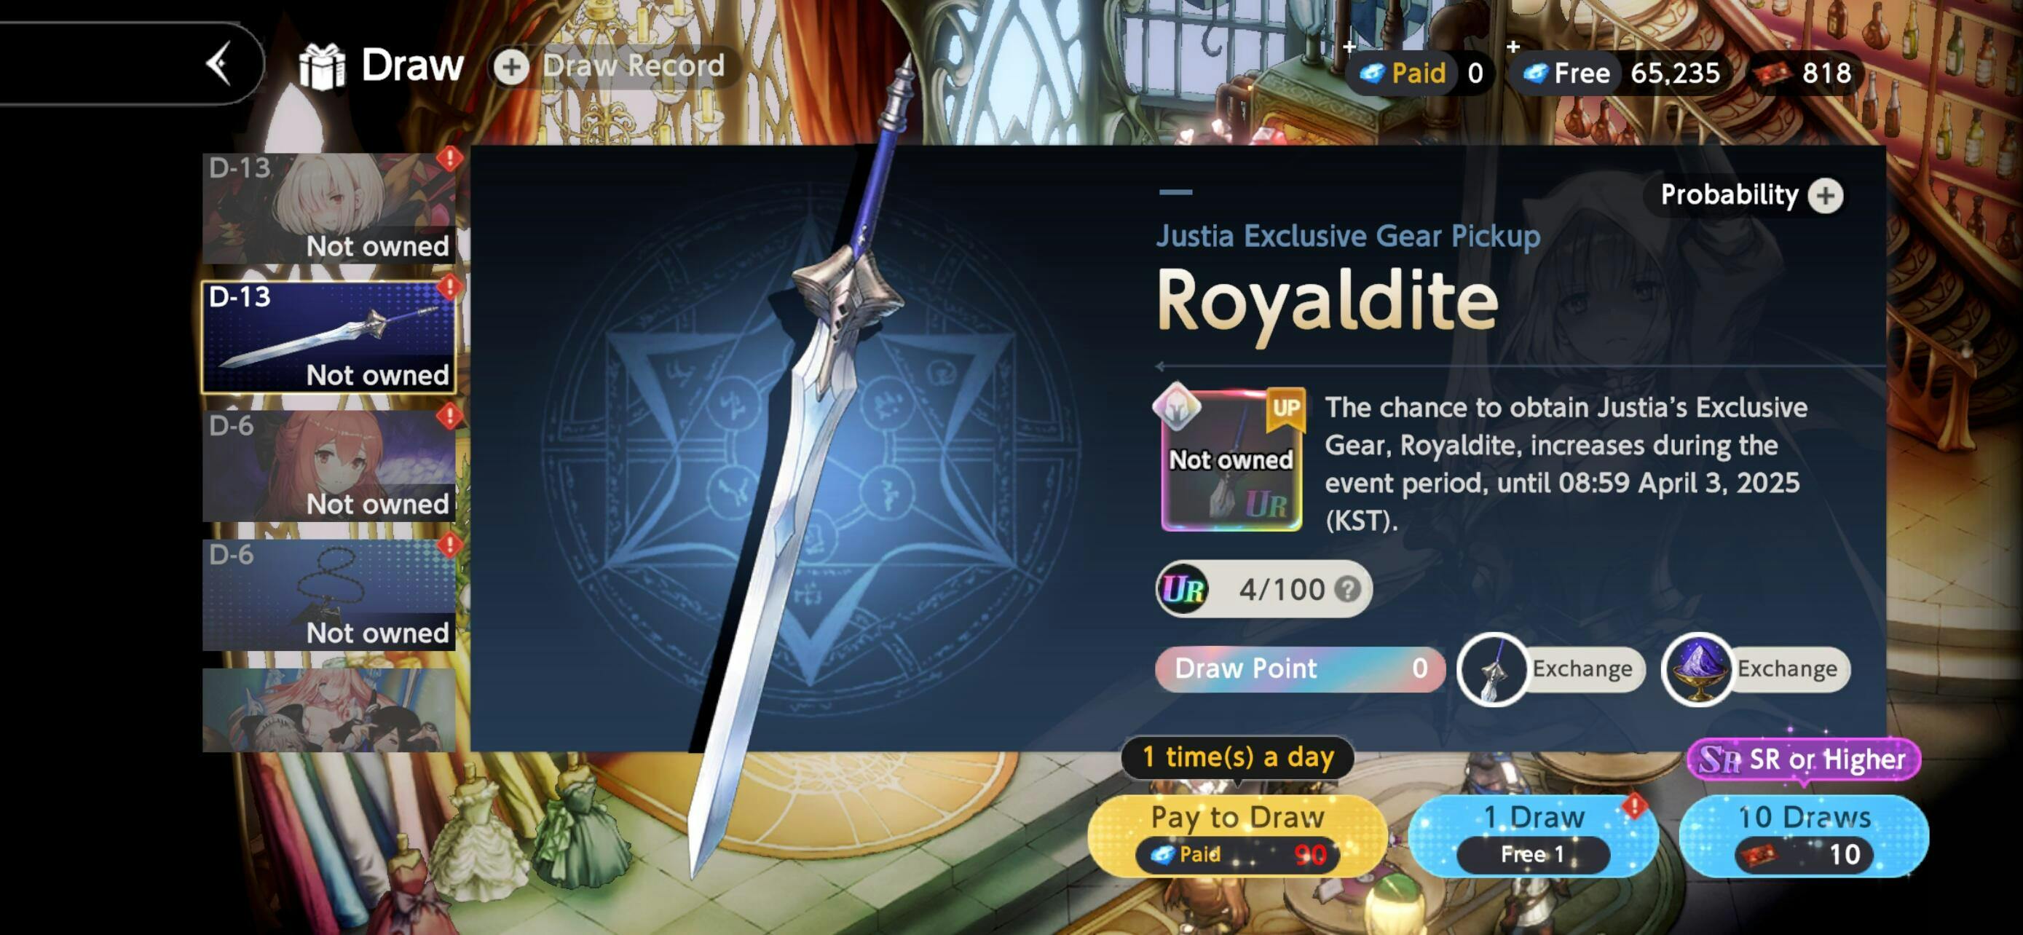The width and height of the screenshot is (2023, 935).
Task: Tap Pay to Draw for 90 Paid
Action: [1237, 835]
